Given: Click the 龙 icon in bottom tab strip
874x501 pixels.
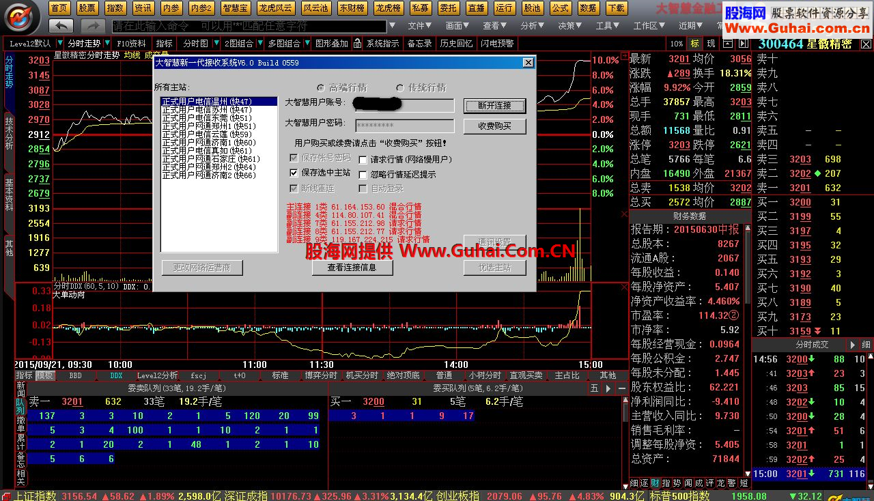Looking at the screenshot, I should [721, 483].
